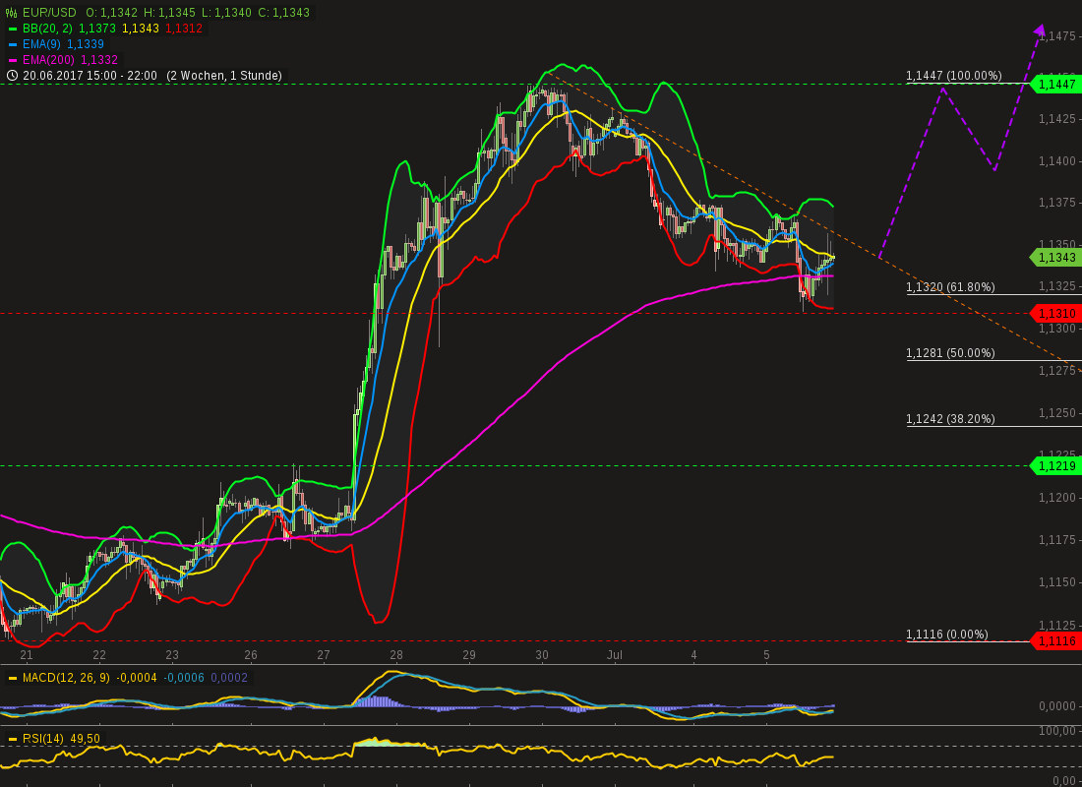Click the red 1,1310 price tag
The height and width of the screenshot is (787, 1082).
tap(1055, 314)
